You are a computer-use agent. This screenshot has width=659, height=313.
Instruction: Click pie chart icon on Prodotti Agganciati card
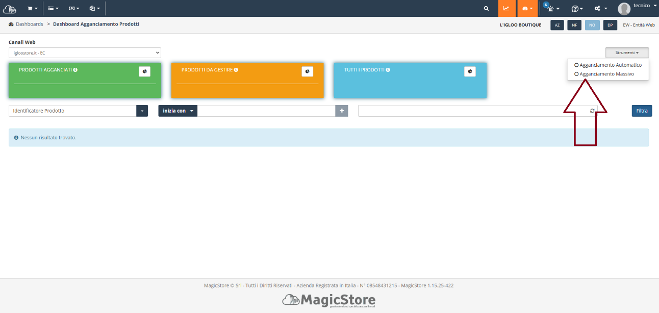coord(144,71)
